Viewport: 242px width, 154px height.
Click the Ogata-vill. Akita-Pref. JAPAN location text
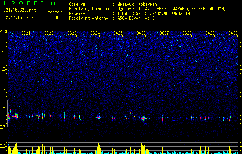[x=172, y=9]
